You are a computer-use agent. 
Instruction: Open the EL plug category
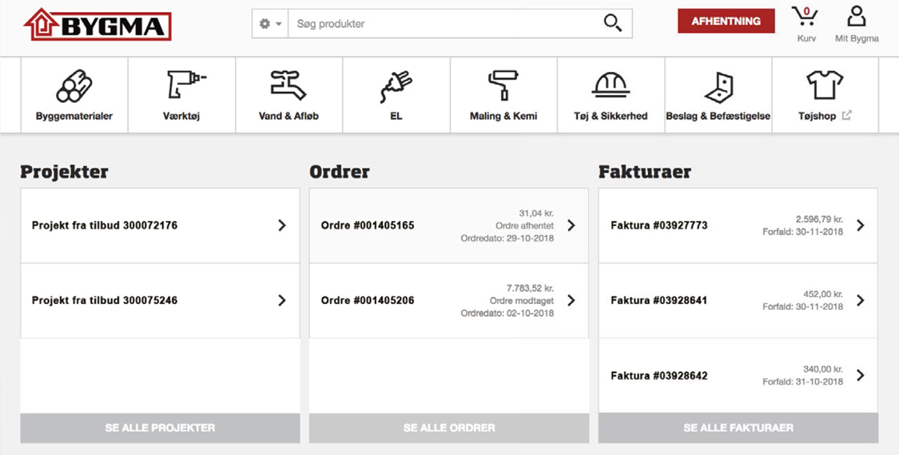(396, 86)
